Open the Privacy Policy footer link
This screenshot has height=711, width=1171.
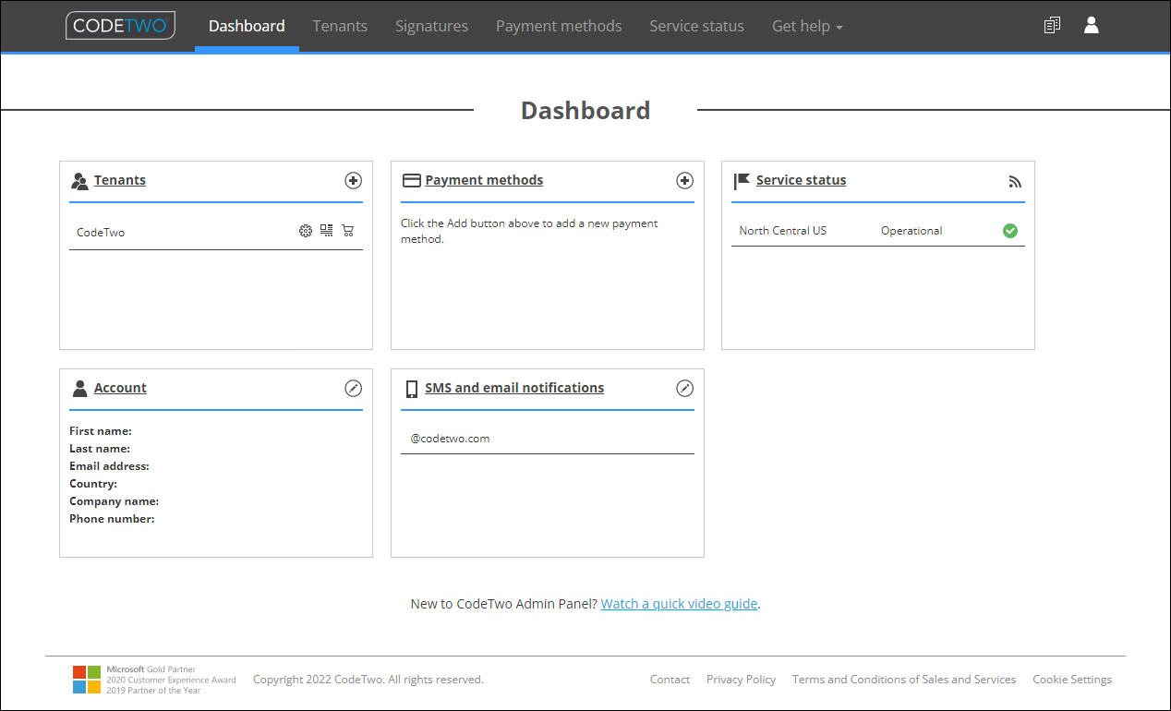pyautogui.click(x=741, y=680)
